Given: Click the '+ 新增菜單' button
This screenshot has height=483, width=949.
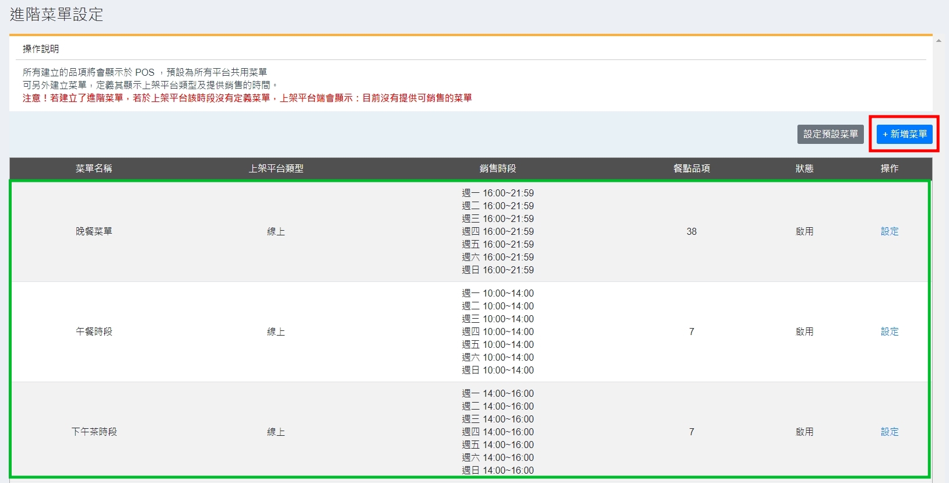Looking at the screenshot, I should 904,134.
